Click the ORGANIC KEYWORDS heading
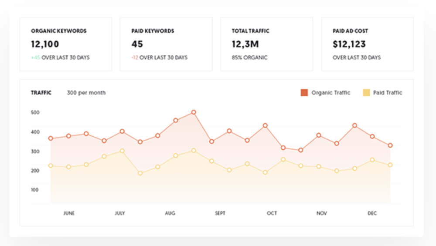Image resolution: width=436 pixels, height=246 pixels. point(59,31)
